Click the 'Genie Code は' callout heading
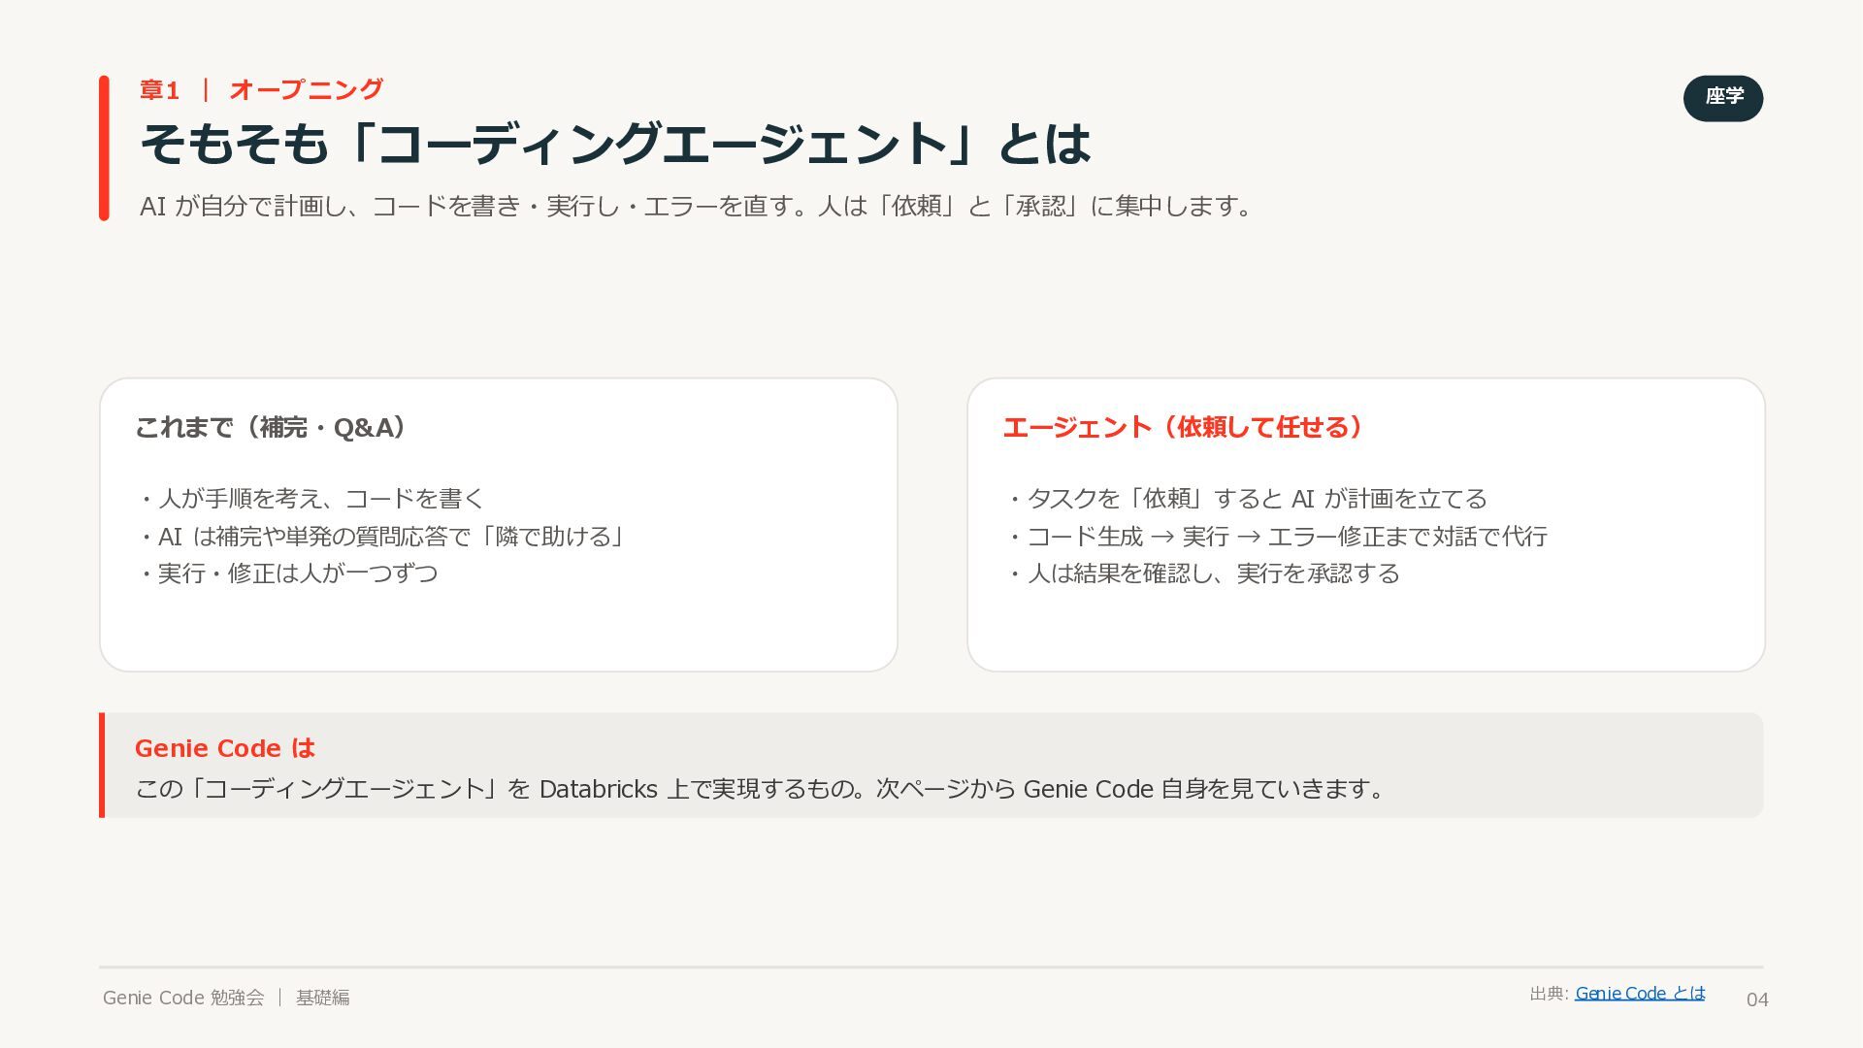The width and height of the screenshot is (1863, 1048). (225, 748)
